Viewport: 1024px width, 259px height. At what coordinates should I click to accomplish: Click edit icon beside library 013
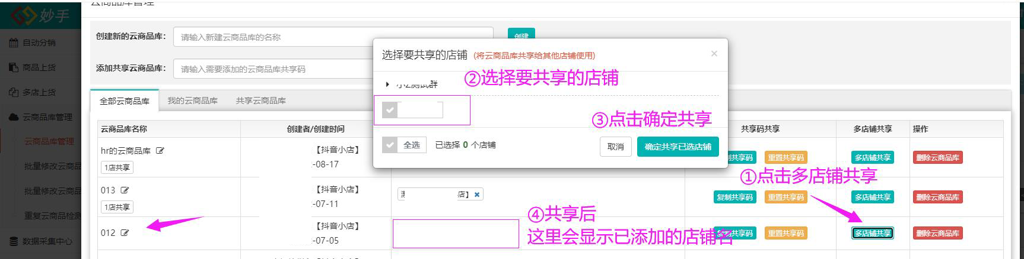point(125,190)
